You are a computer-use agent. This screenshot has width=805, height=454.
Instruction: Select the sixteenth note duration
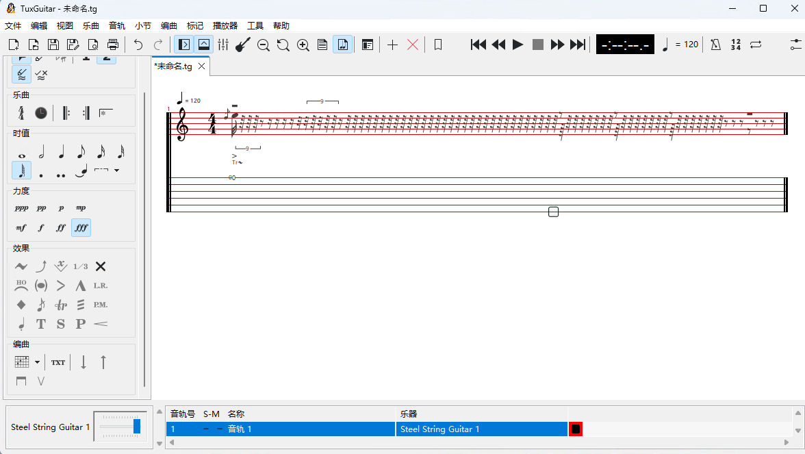point(101,152)
